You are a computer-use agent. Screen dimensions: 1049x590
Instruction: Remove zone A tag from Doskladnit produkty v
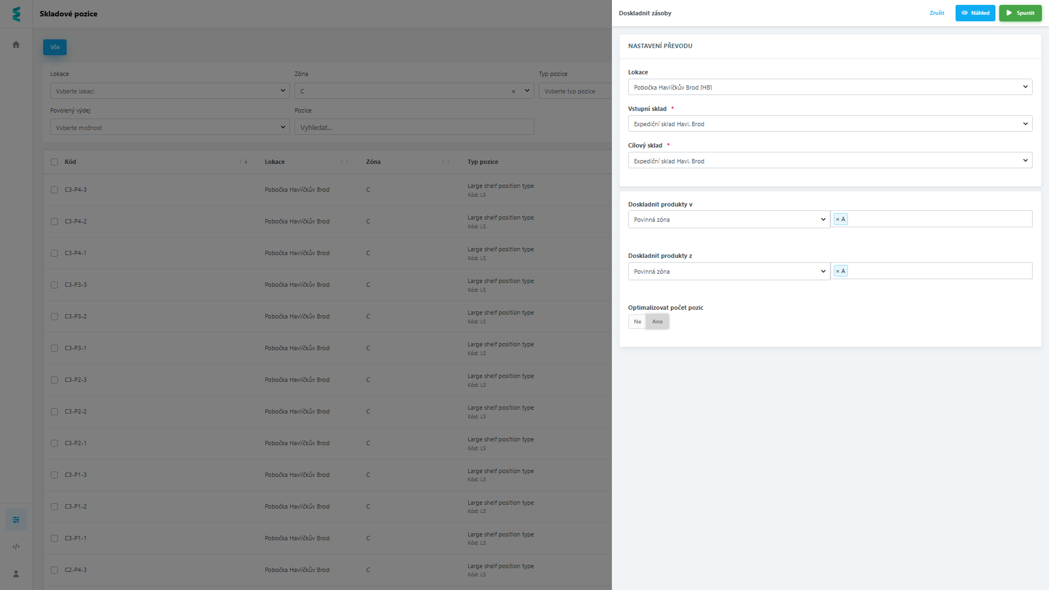tap(838, 220)
